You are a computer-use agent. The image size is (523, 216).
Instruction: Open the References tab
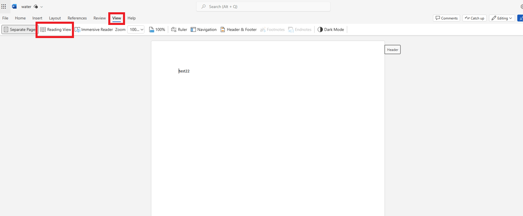(x=77, y=18)
